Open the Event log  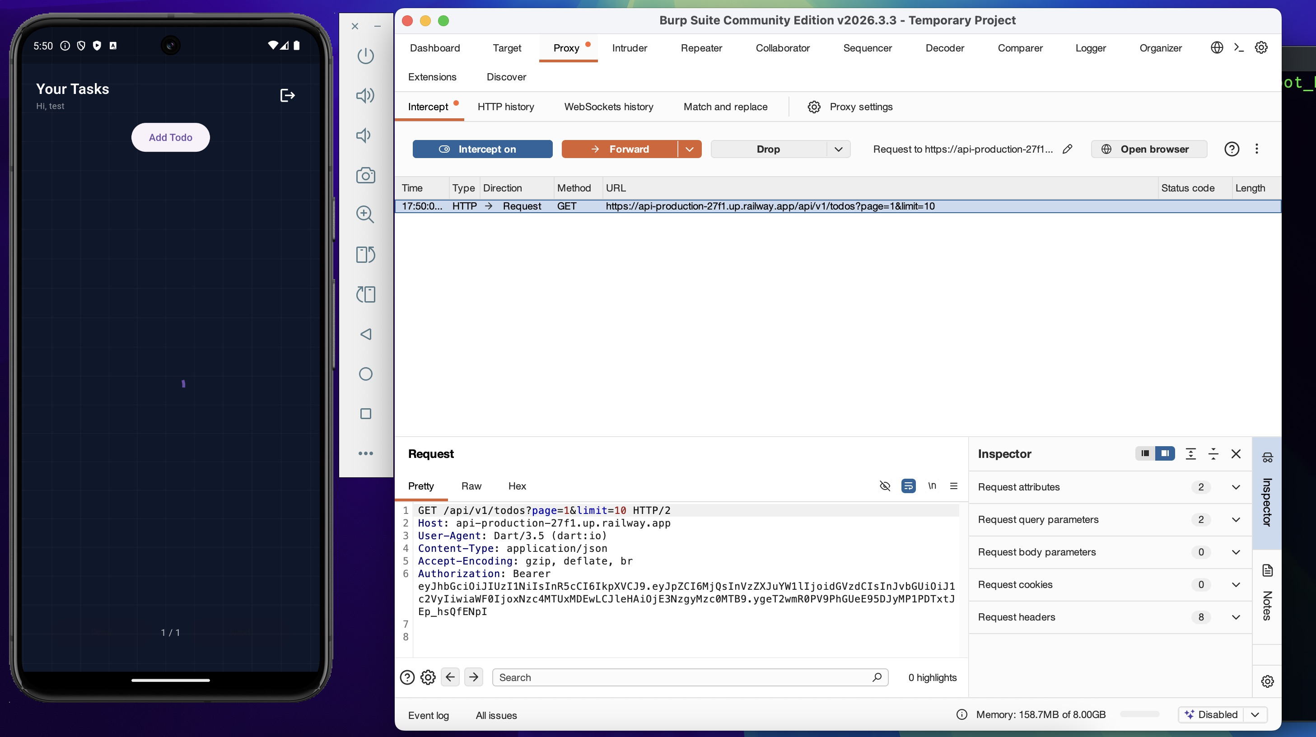(428, 715)
